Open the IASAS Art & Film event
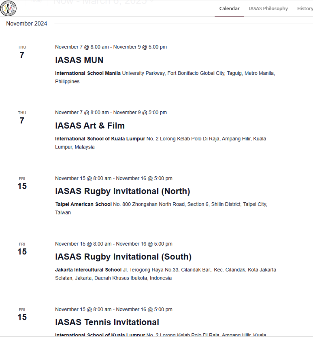313x337 pixels. pos(90,125)
